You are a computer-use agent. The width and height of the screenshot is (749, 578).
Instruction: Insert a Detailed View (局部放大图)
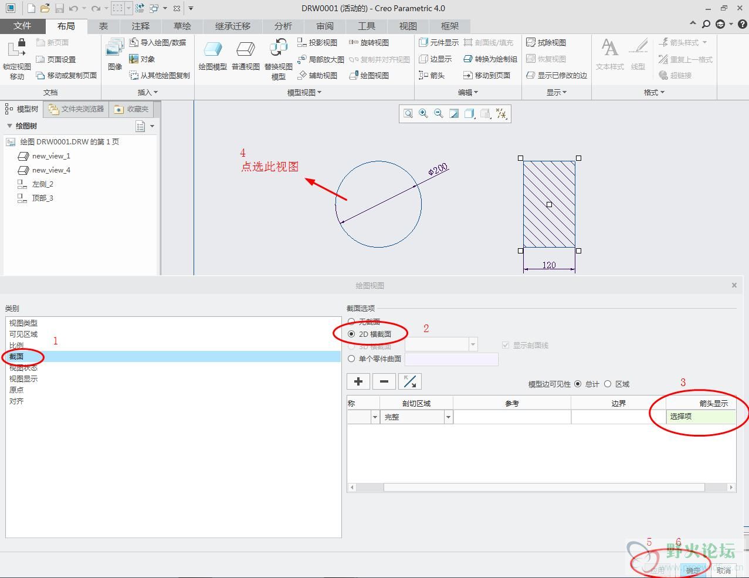pyautogui.click(x=321, y=59)
